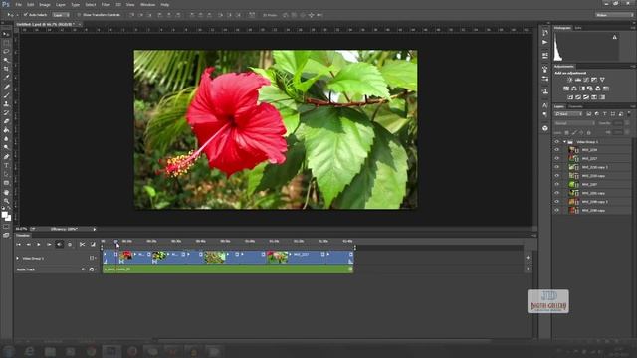Open Audio Track note options menu
The height and width of the screenshot is (358, 637).
(93, 269)
